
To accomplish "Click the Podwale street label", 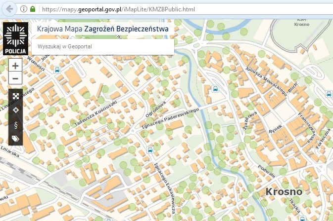I will (x=267, y=171).
